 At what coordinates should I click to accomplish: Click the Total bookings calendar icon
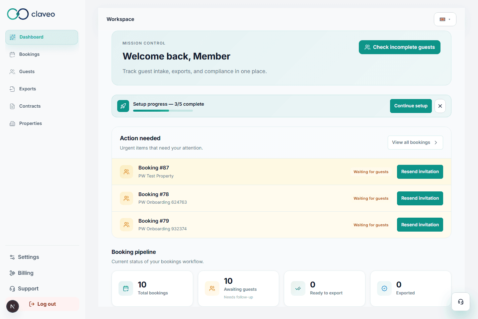(126, 288)
